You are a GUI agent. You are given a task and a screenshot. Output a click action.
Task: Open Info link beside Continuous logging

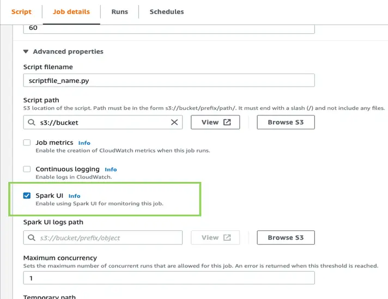click(x=111, y=169)
